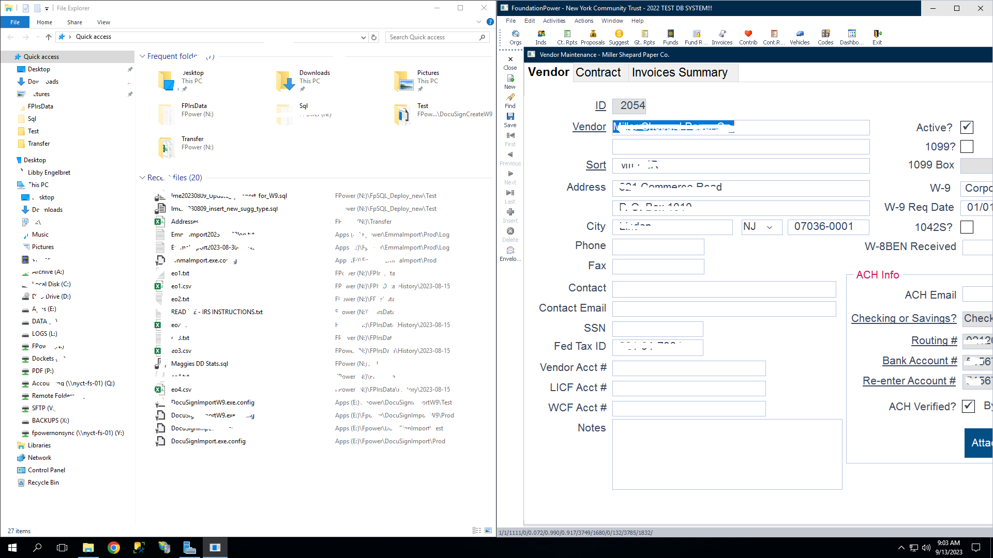This screenshot has width=993, height=558.
Task: Click the Proposals toolbar icon
Action: [593, 37]
